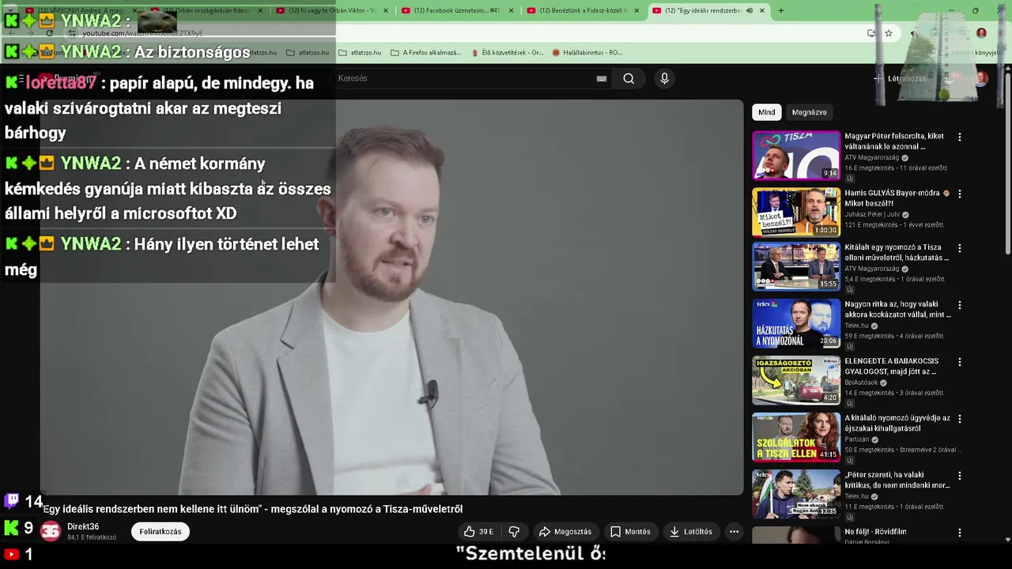Click the video title Egy ideális rendszerben
Image resolution: width=1012 pixels, height=569 pixels.
253,509
